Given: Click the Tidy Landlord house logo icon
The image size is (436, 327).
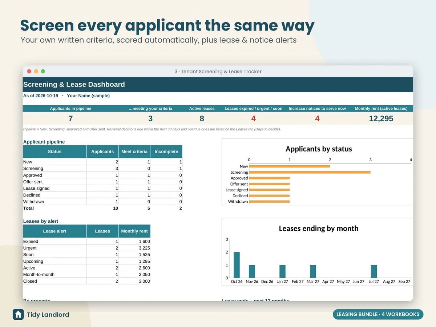Looking at the screenshot, I should 18,314.
